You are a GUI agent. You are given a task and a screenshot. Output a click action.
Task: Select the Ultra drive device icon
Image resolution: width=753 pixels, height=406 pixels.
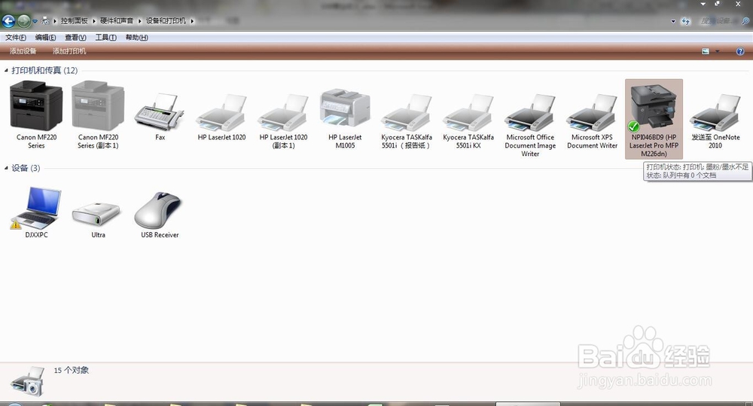point(96,214)
